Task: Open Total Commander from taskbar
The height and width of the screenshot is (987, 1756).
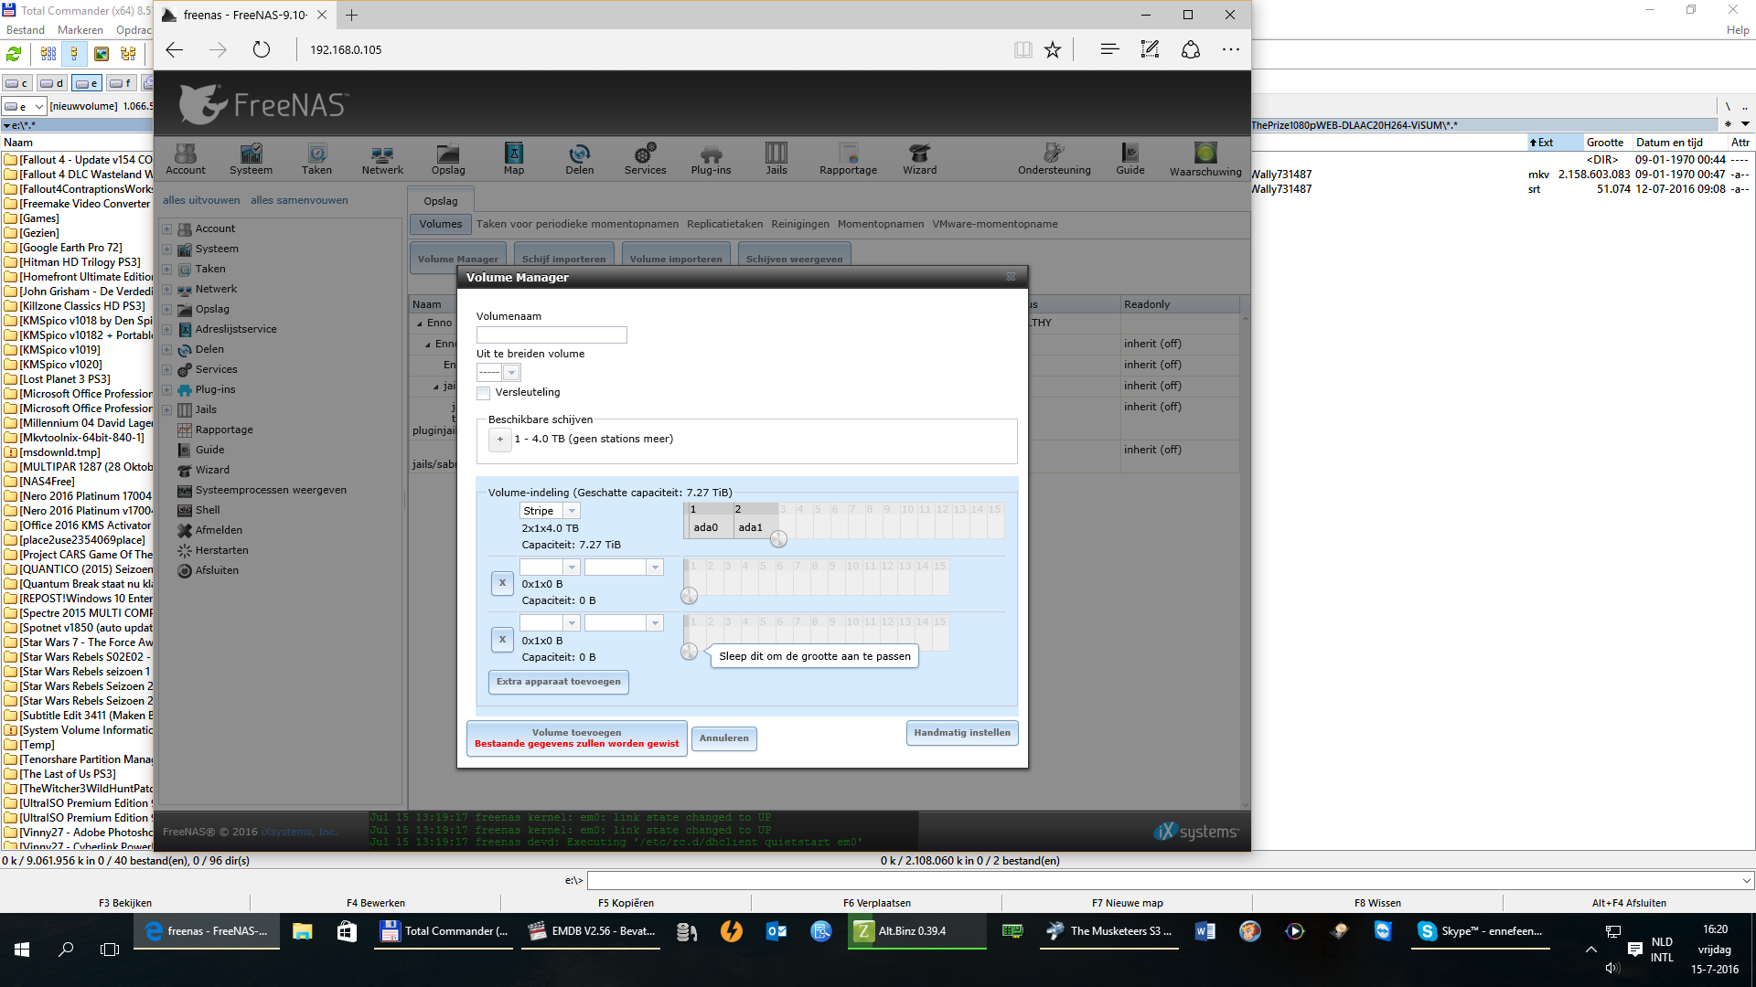Action: (x=444, y=931)
